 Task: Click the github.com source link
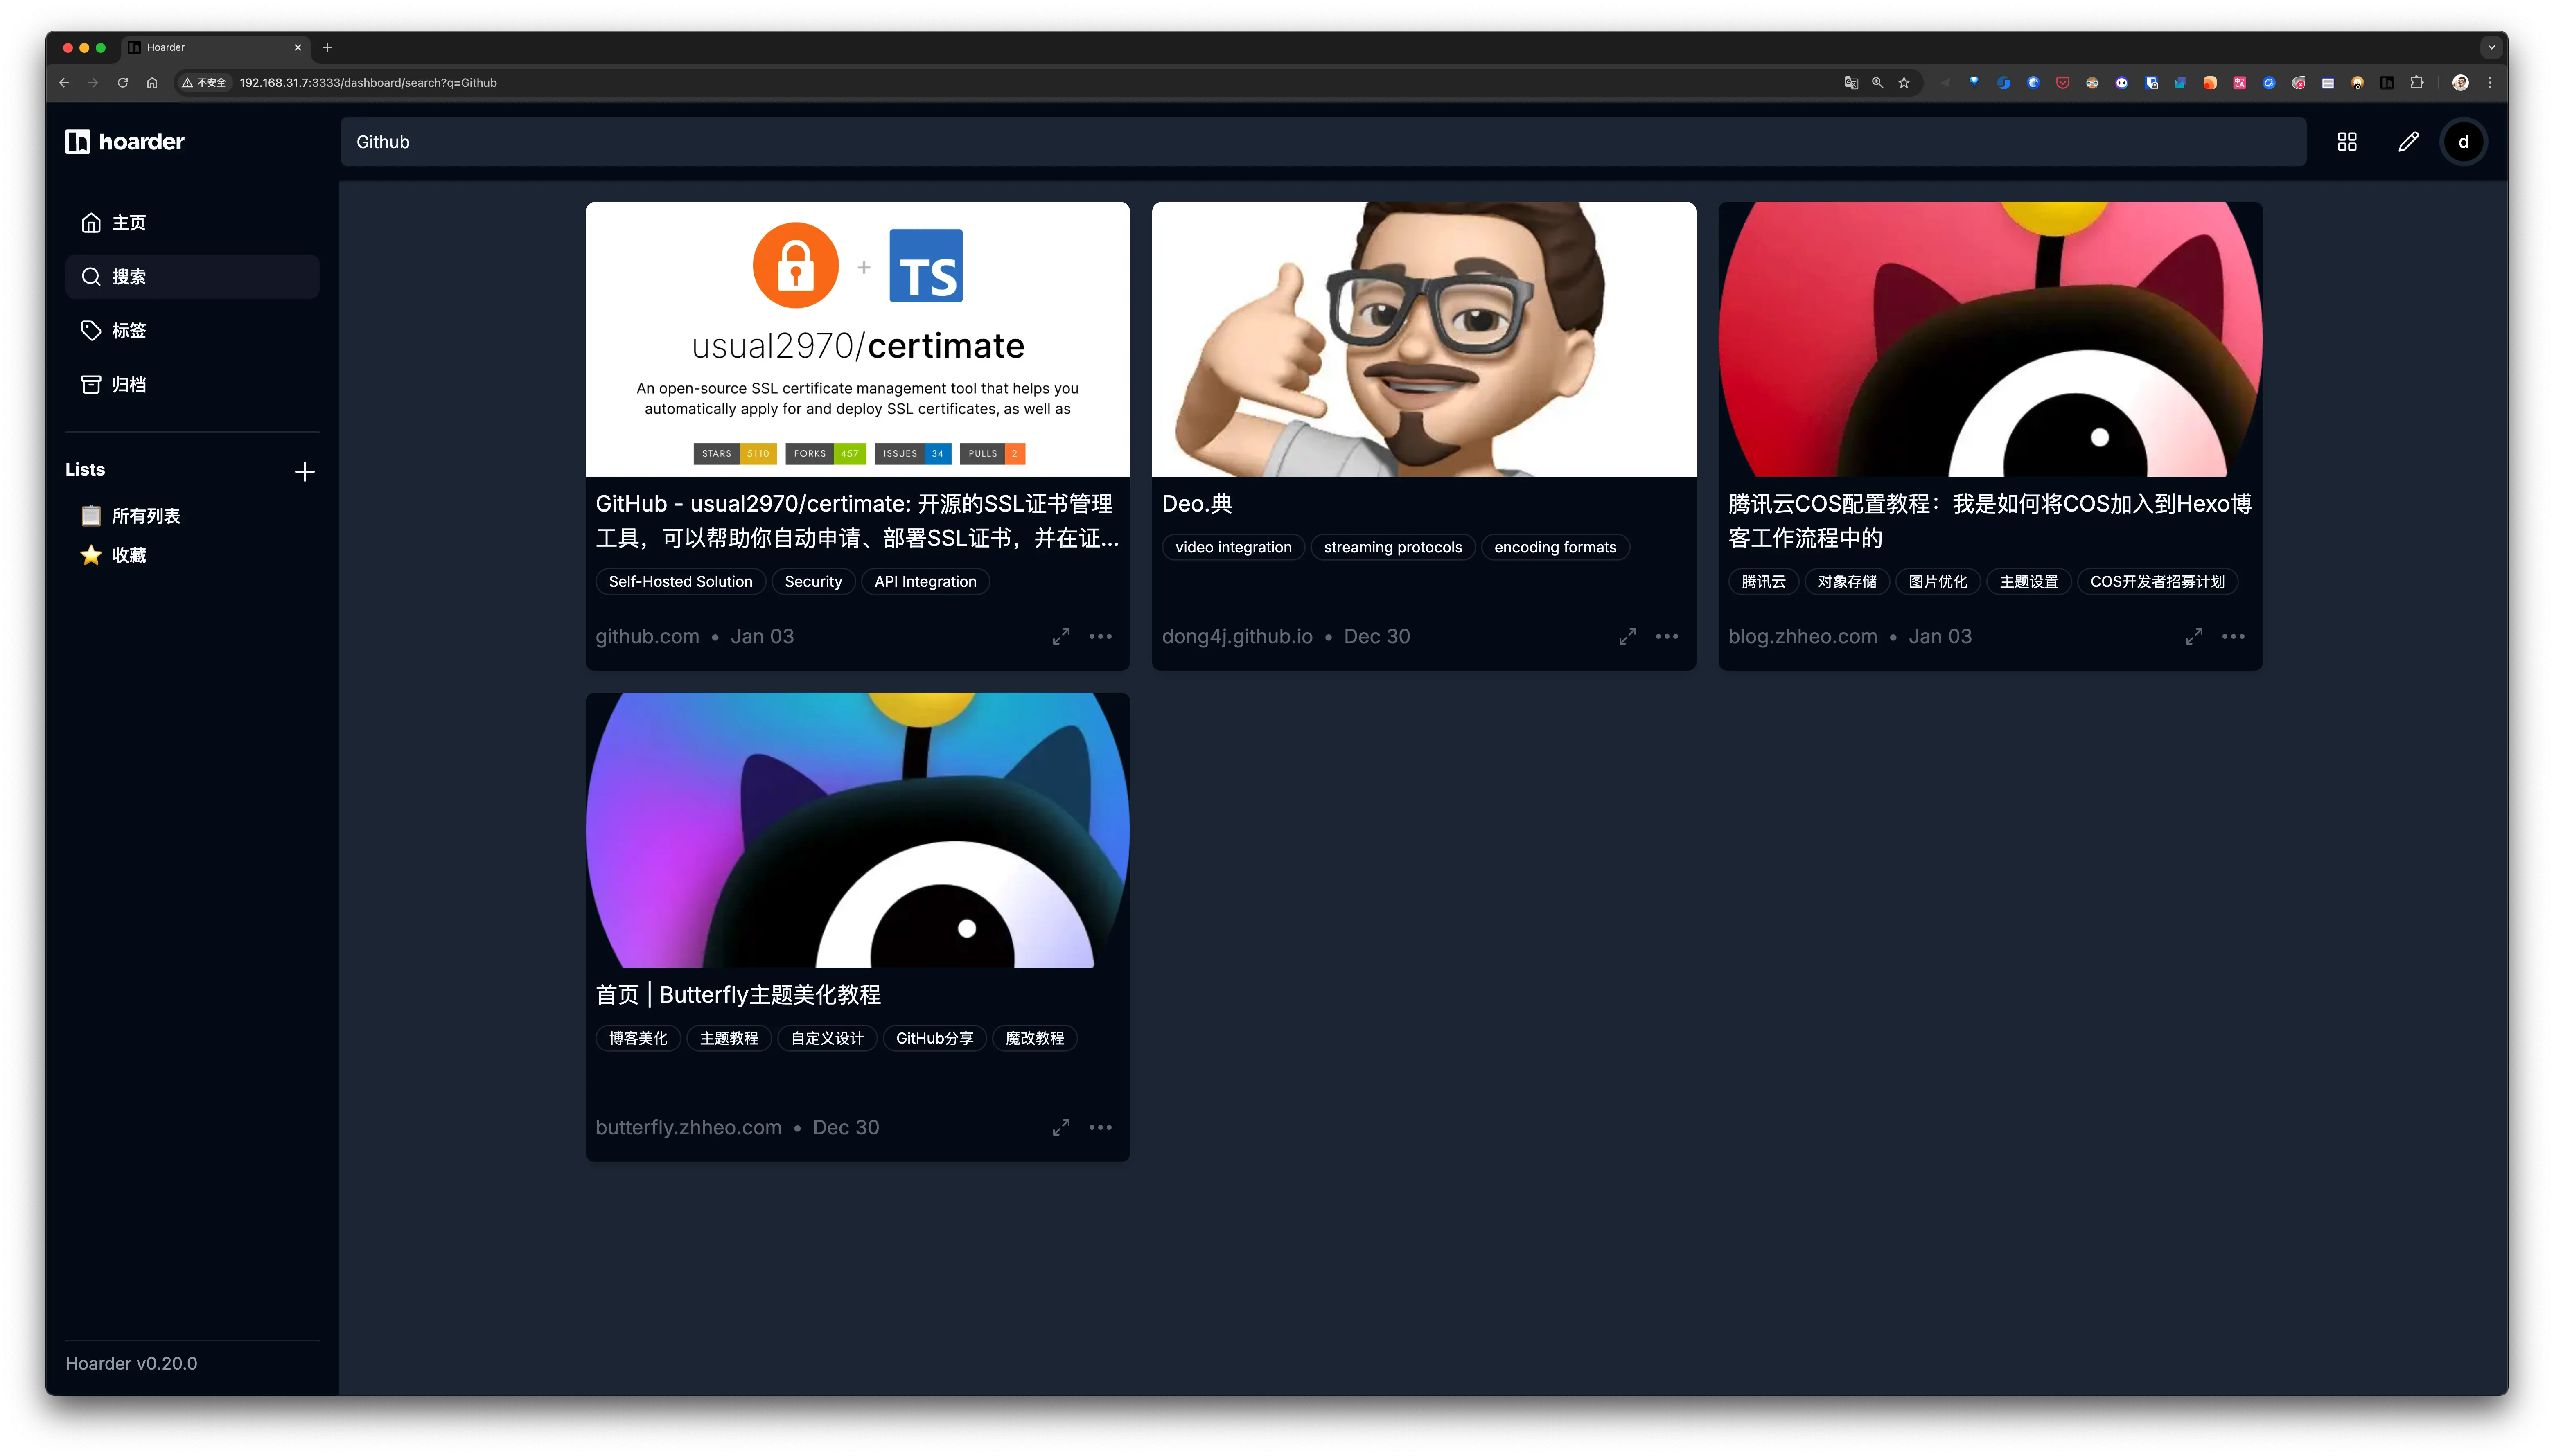(647, 636)
